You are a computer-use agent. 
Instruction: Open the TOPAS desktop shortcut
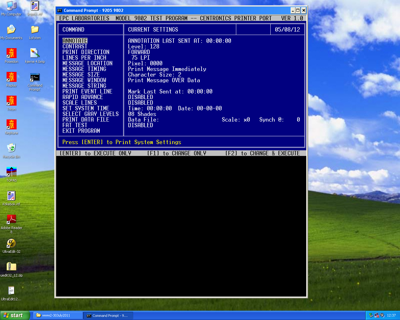coord(12,172)
